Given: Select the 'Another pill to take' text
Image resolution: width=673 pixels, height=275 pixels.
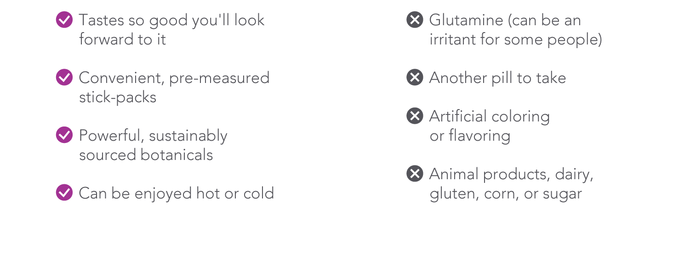Looking at the screenshot, I should click(497, 78).
